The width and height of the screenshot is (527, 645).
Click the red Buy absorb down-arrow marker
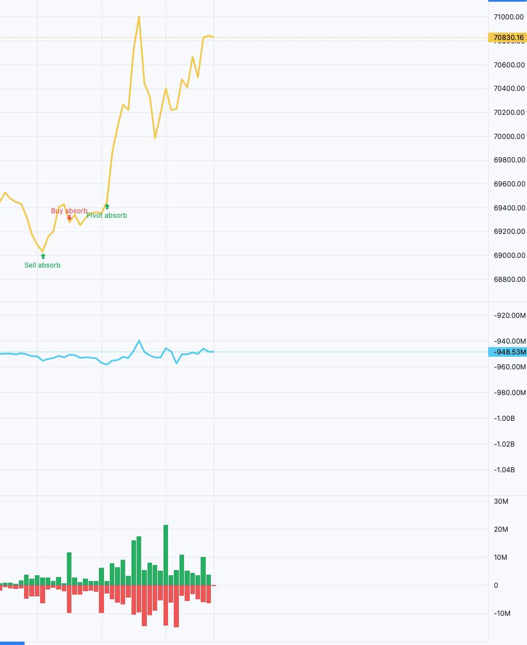coord(69,217)
